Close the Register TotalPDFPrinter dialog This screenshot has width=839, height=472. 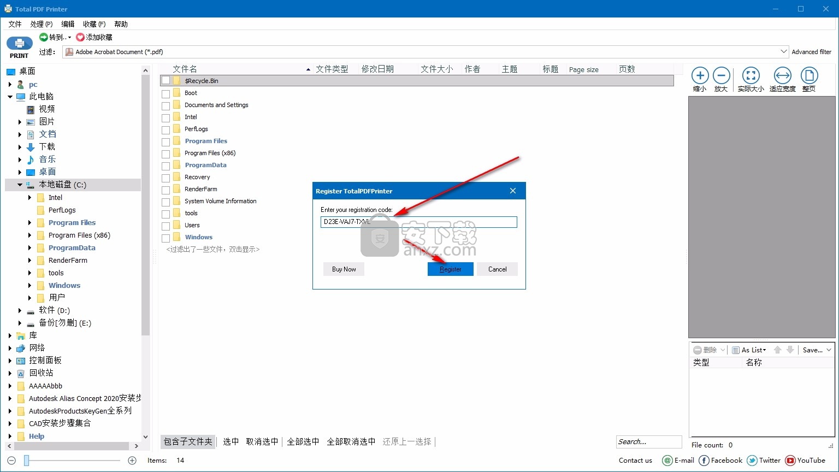coord(513,191)
